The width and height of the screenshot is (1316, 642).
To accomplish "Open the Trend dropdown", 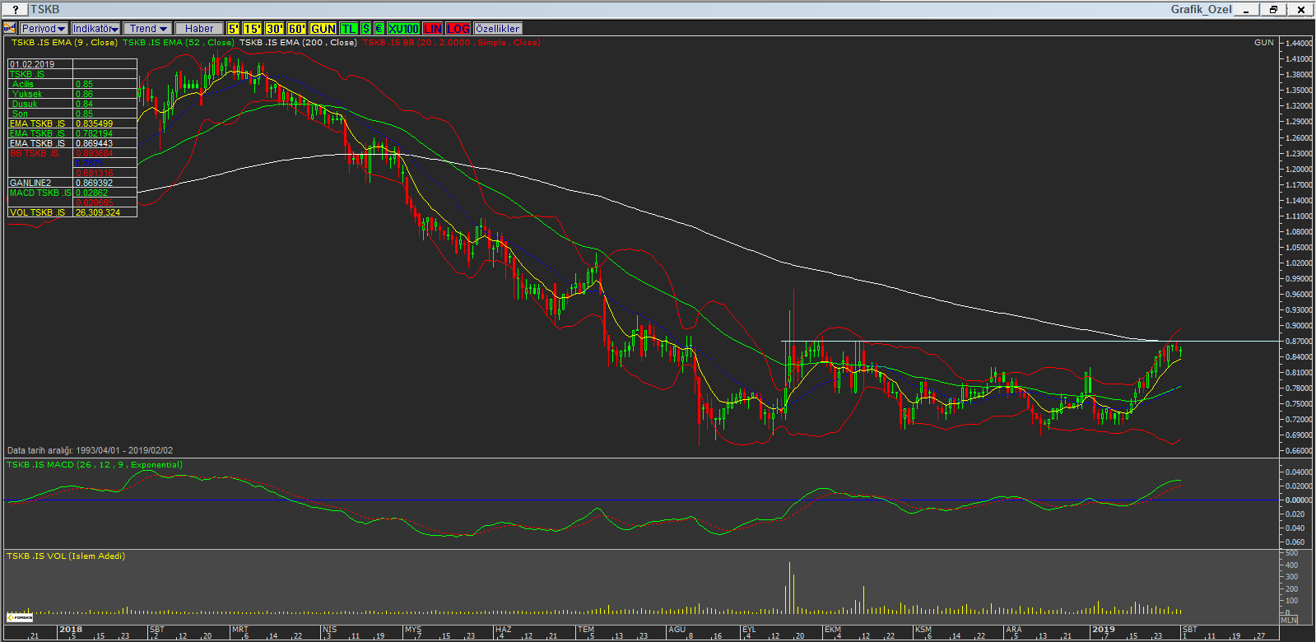I will point(148,28).
